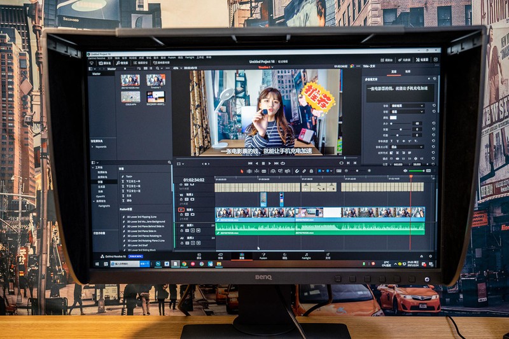Viewport: 509px width, 339px height.
Task: Click the Replace Clip edit icon
Action: 288,171
